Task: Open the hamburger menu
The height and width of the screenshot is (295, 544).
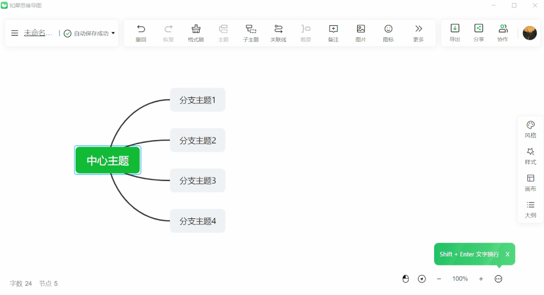Action: 15,33
